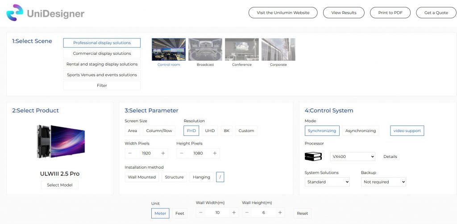Click the '4:Control System' heading

coord(329,111)
